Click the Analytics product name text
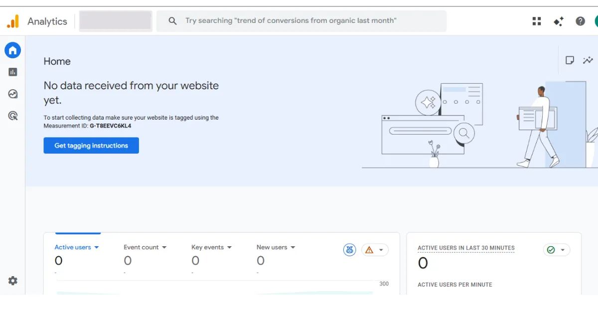The height and width of the screenshot is (313, 598). tap(47, 21)
